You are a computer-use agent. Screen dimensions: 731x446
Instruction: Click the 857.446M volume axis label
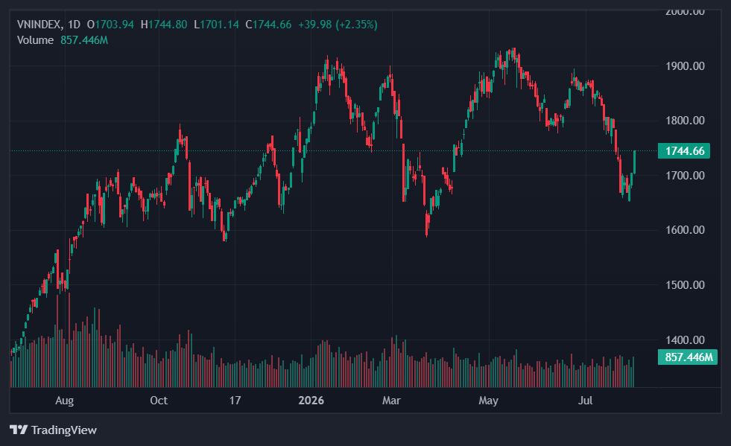[x=688, y=357]
